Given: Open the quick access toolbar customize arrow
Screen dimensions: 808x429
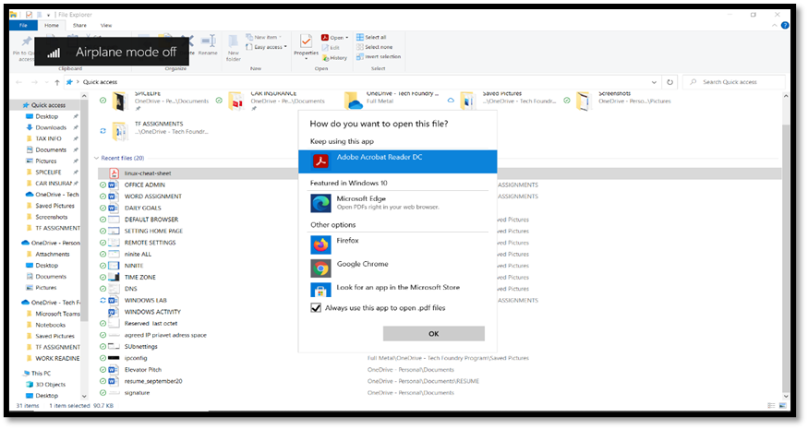Looking at the screenshot, I should [49, 15].
